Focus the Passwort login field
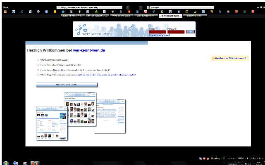This screenshot has width=265, height=165. [x=176, y=32]
